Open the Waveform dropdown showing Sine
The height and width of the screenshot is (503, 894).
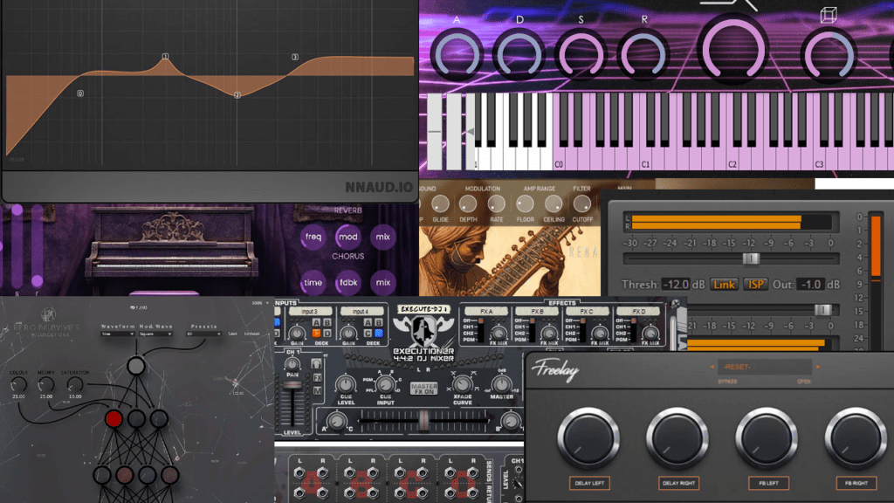[x=117, y=334]
